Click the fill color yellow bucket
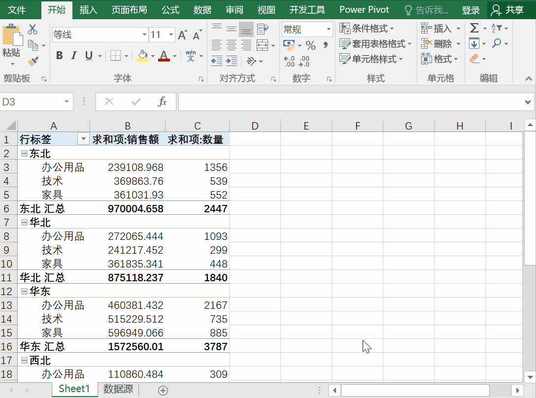Screen dimensions: 536x398 142,55
